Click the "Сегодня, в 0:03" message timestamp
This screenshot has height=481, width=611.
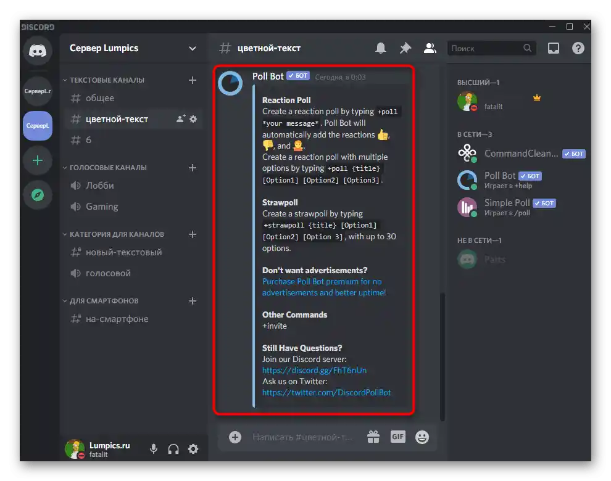340,77
